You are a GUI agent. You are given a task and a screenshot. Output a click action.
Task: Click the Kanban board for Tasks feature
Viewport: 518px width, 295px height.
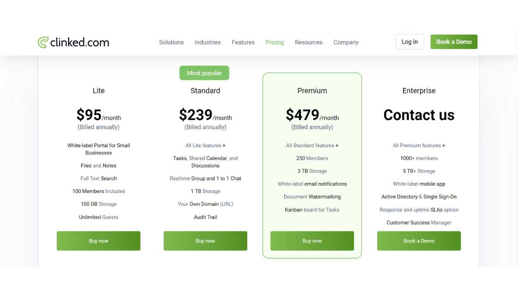click(x=312, y=210)
